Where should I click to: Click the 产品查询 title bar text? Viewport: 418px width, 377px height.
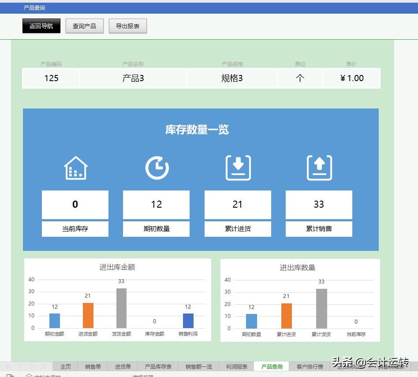tap(34, 8)
